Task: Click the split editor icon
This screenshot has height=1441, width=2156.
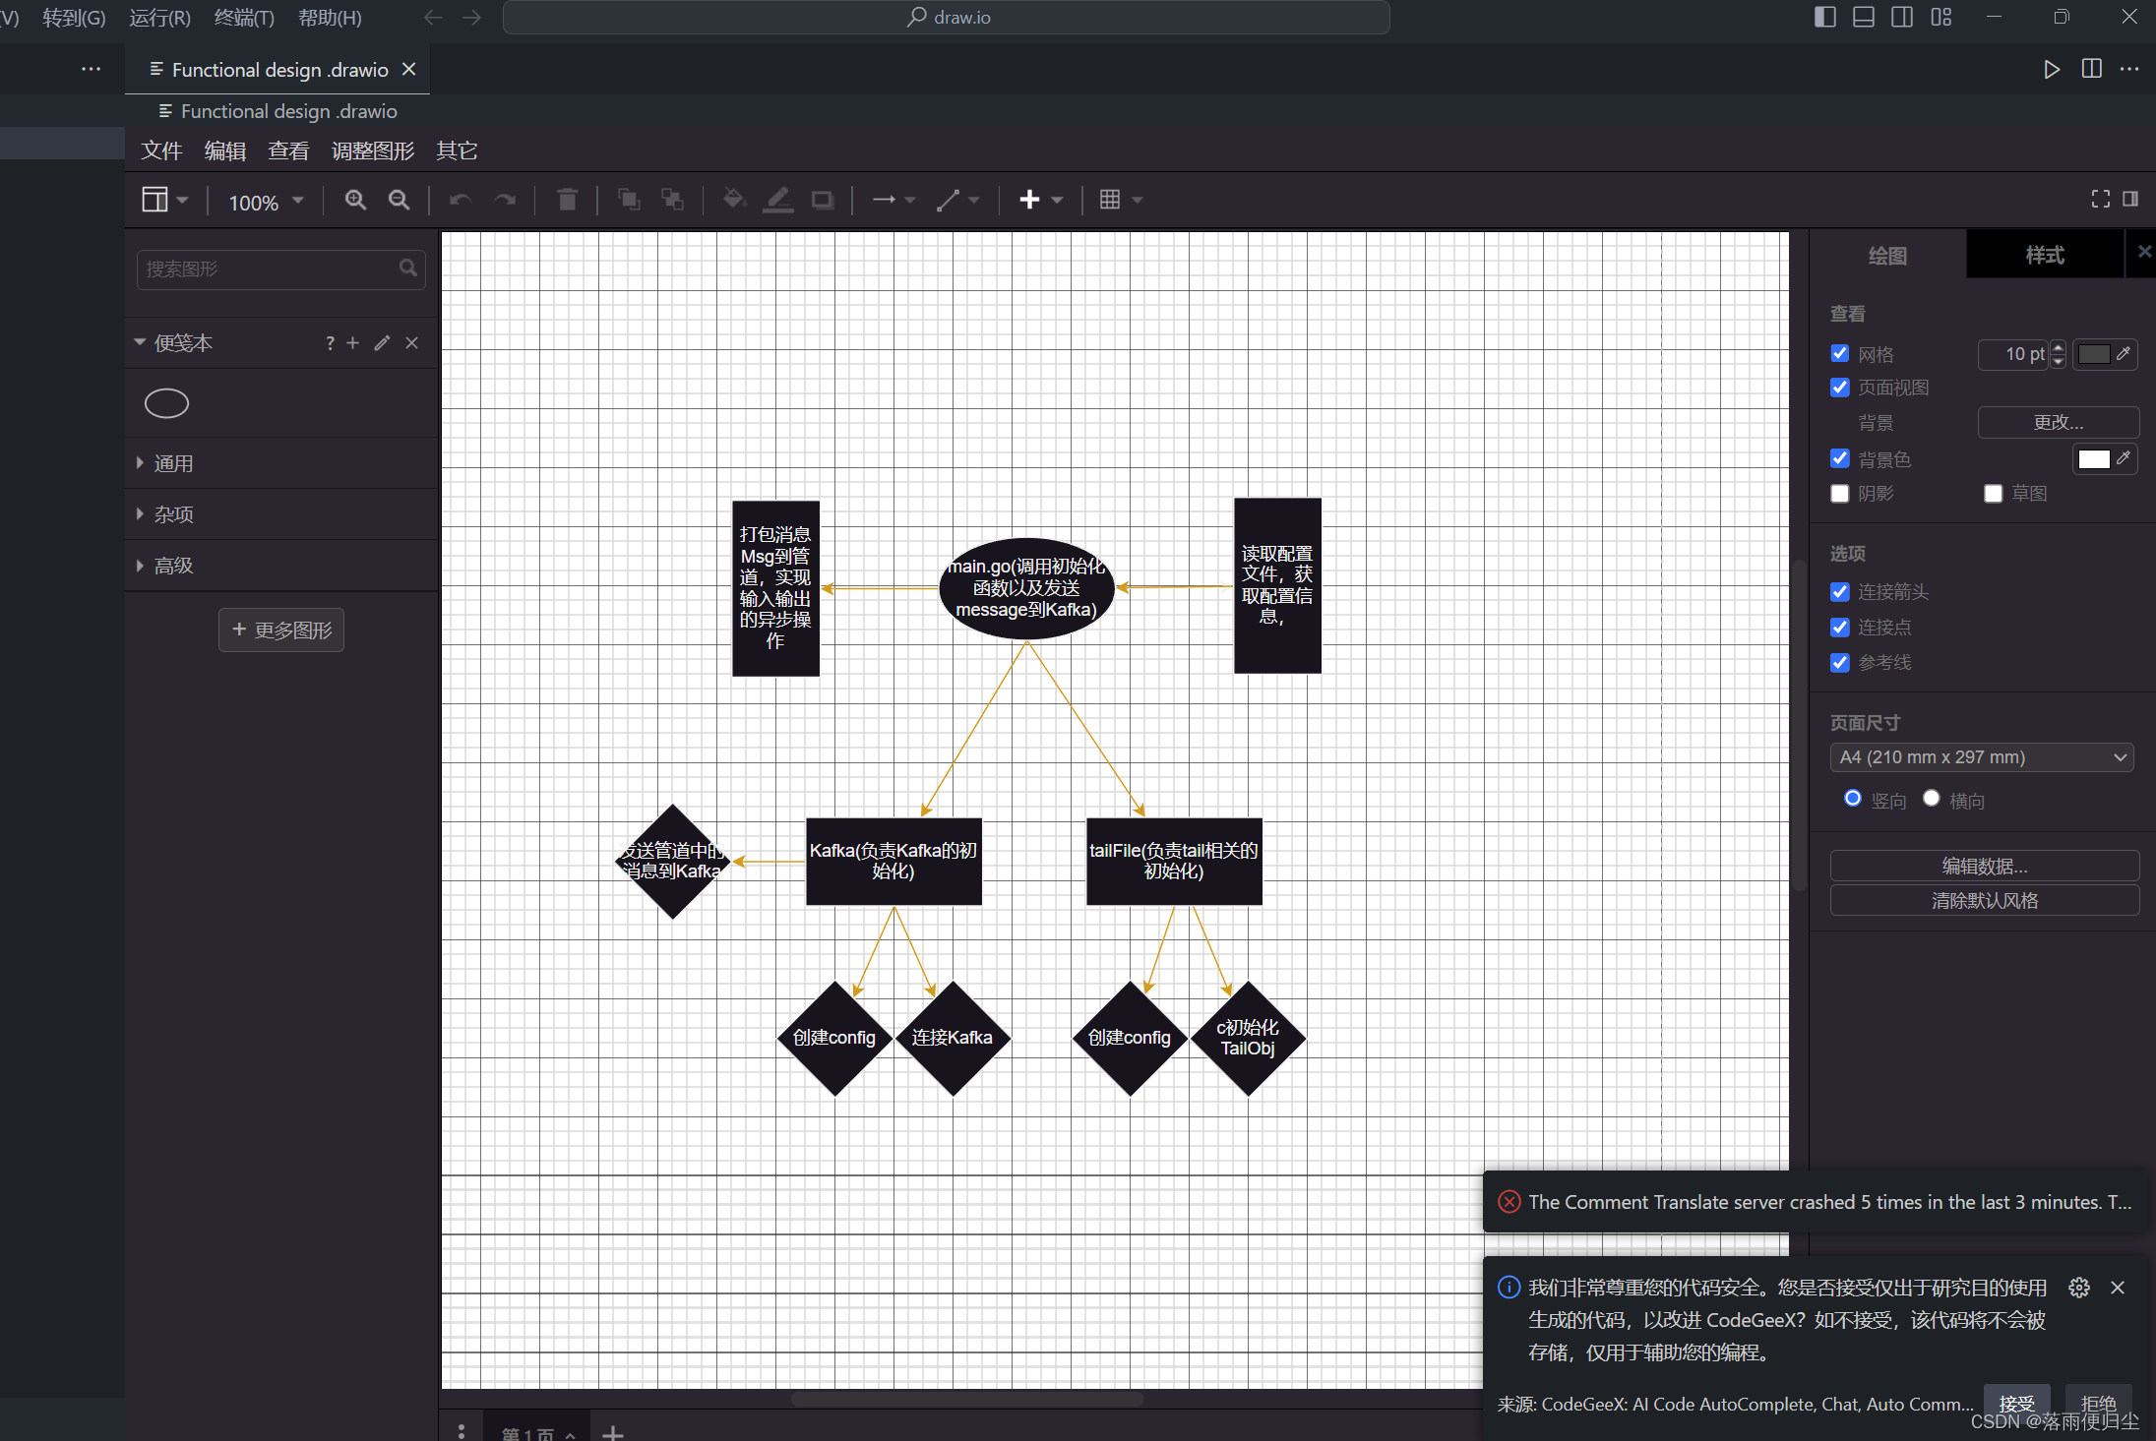Action: (2091, 69)
